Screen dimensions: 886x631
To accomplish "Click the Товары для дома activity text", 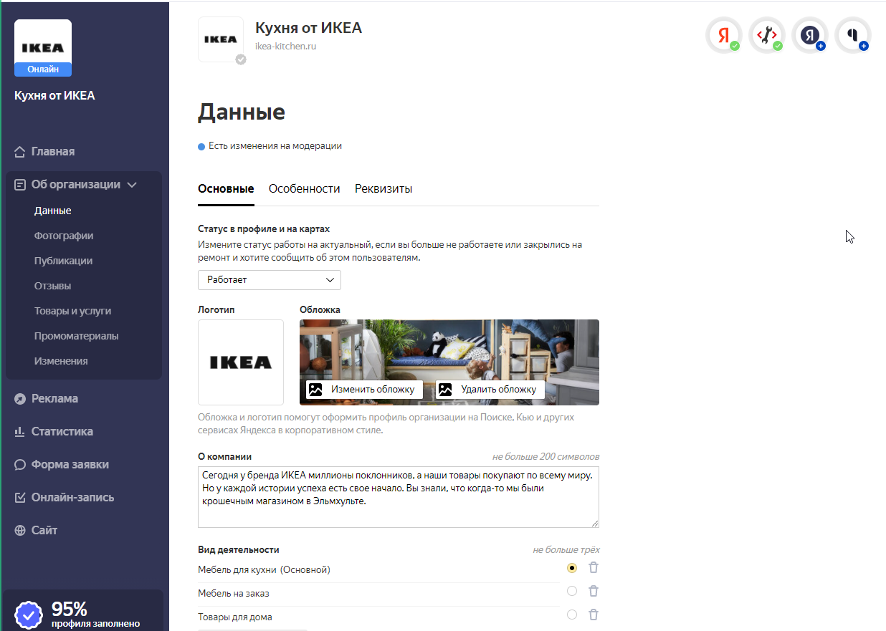I will 235,617.
